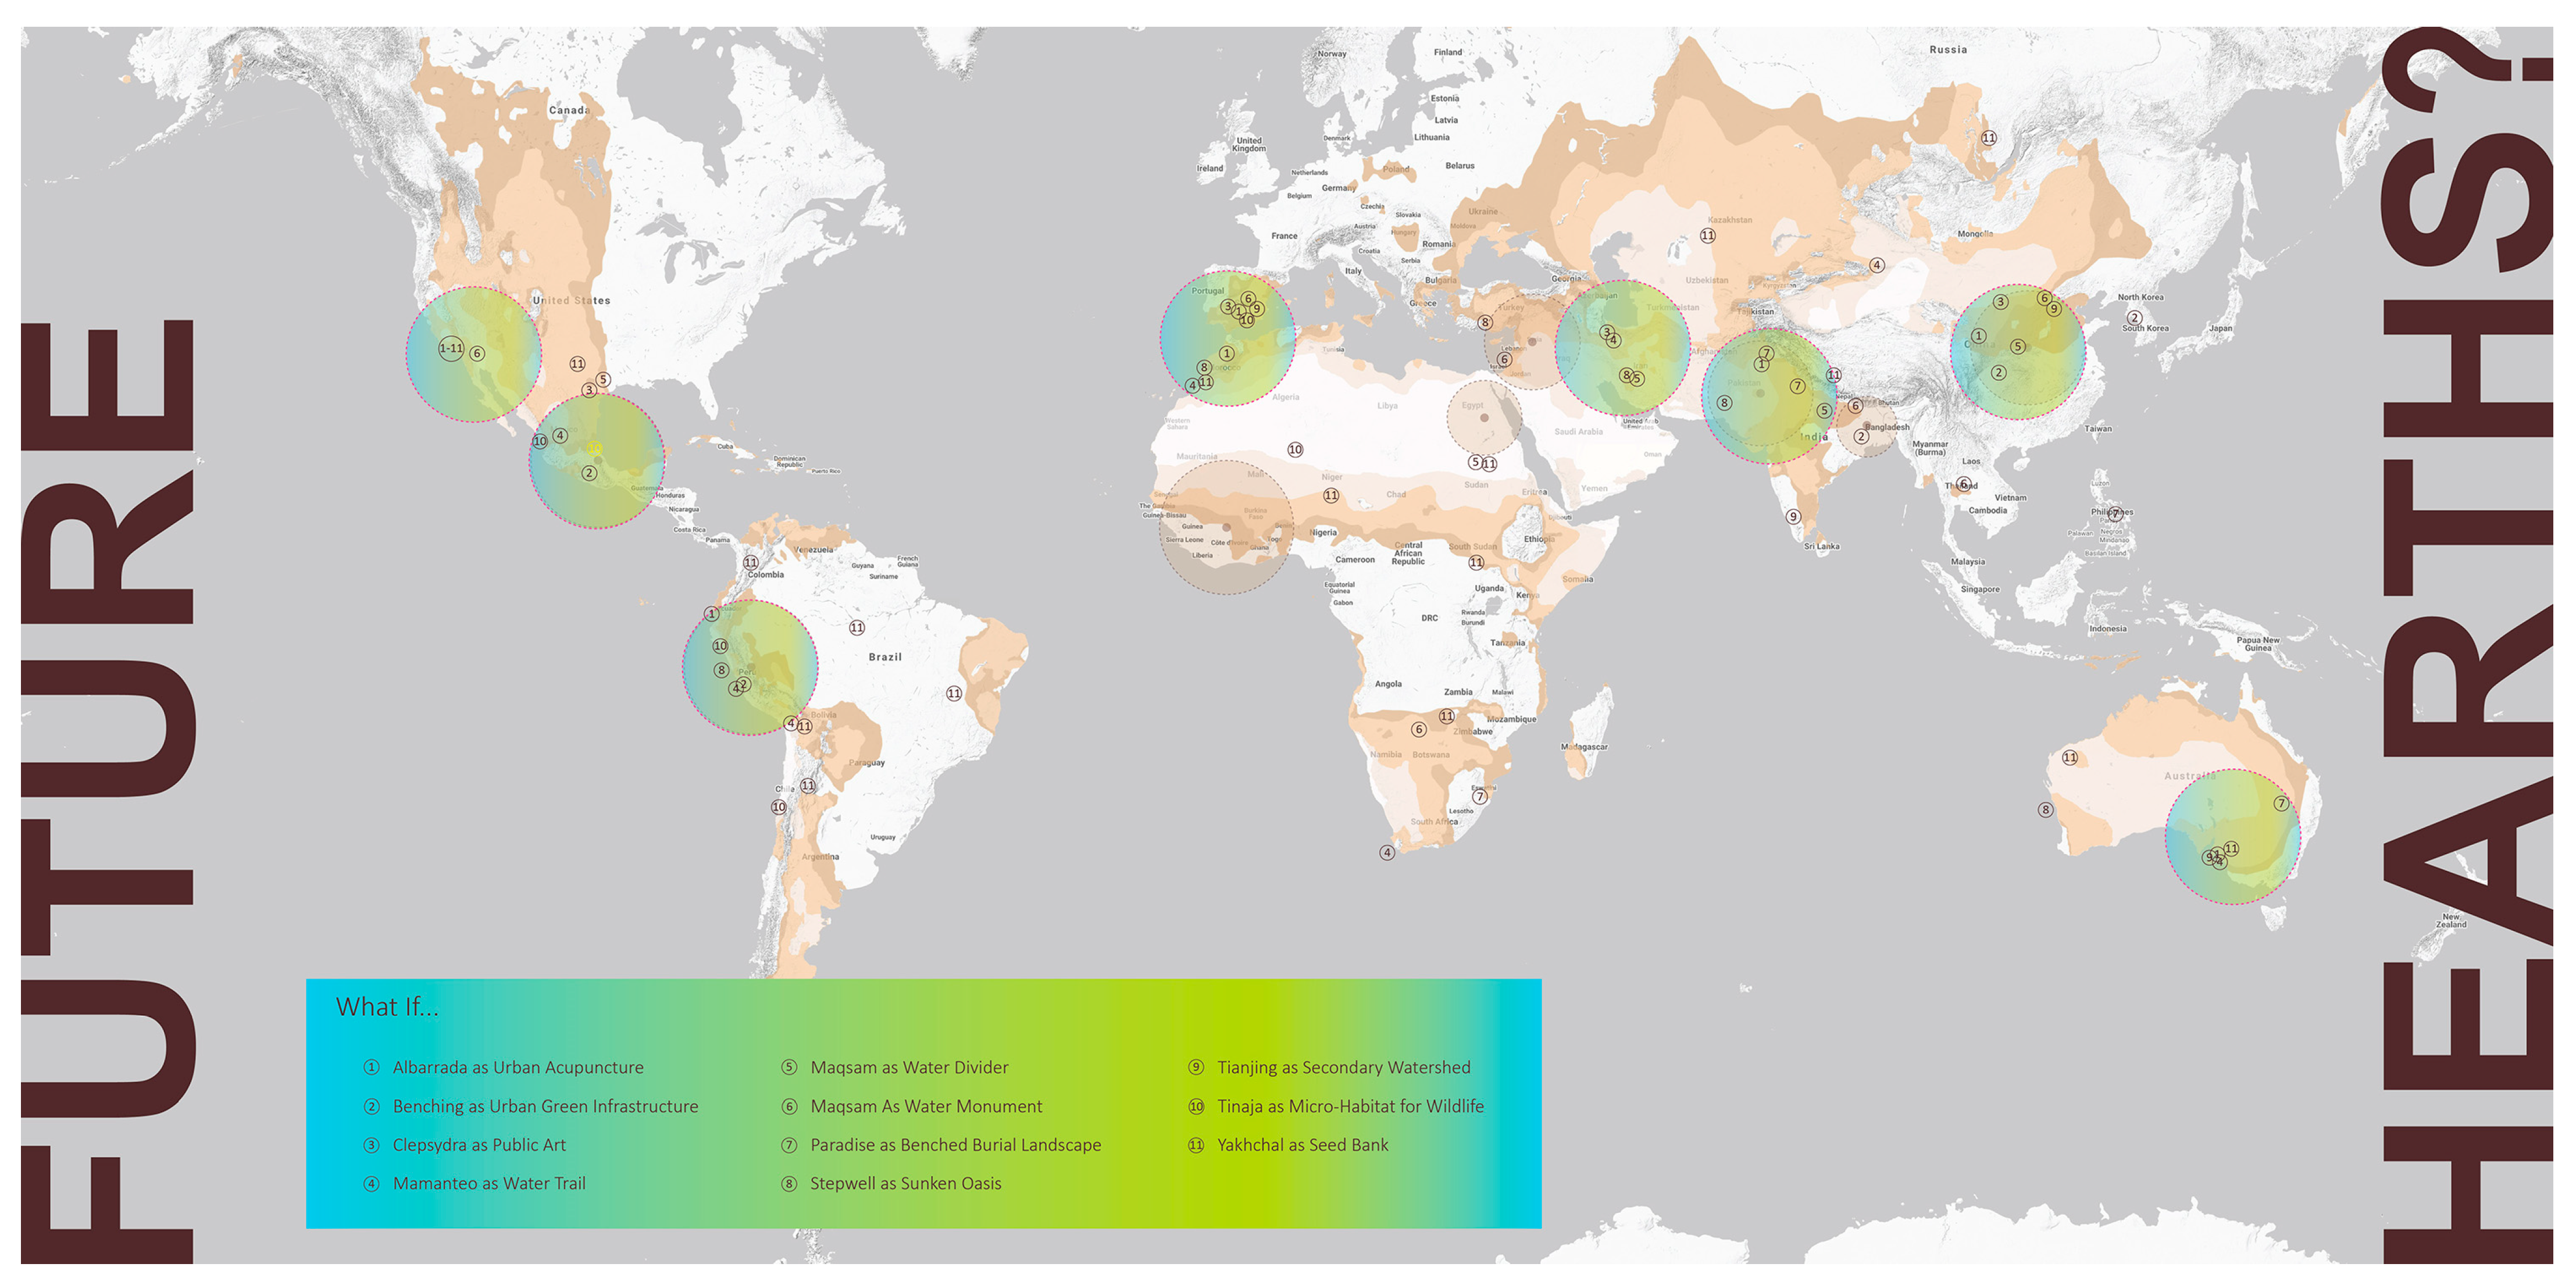This screenshot has width=2576, height=1285.
Task: Click the 'What If...' legend heading
Action: pyautogui.click(x=387, y=1007)
